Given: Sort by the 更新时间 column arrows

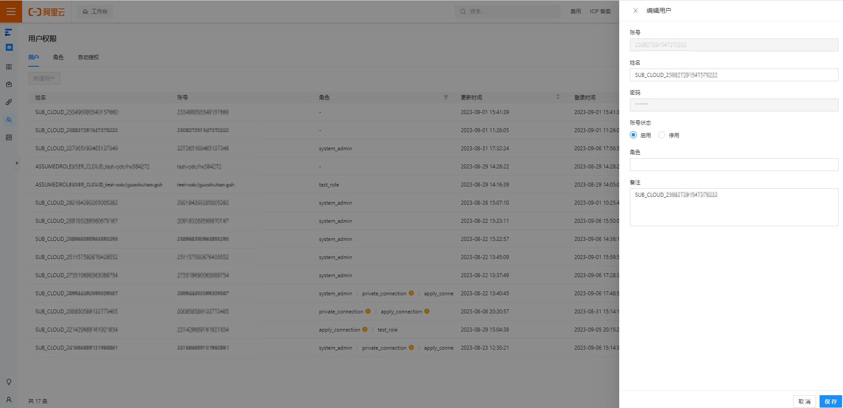Looking at the screenshot, I should coord(558,97).
